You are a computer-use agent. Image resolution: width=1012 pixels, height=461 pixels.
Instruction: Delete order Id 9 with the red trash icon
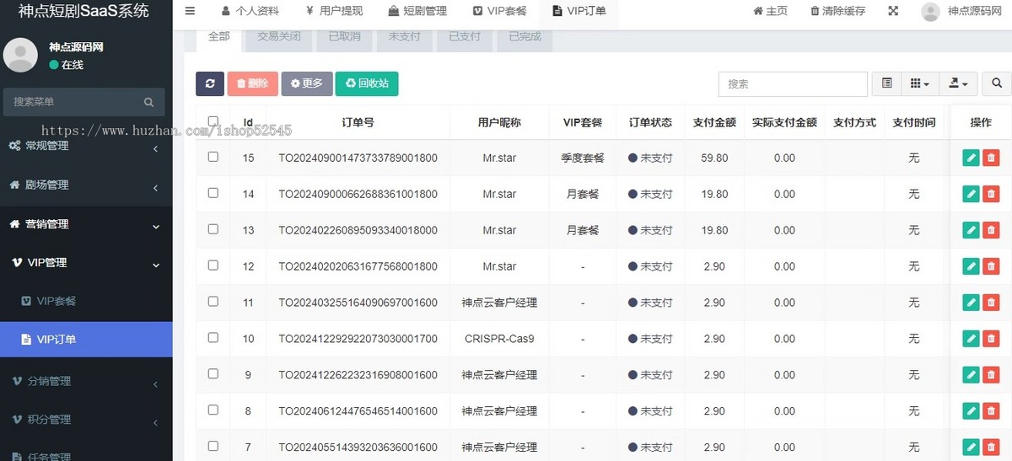pos(991,375)
